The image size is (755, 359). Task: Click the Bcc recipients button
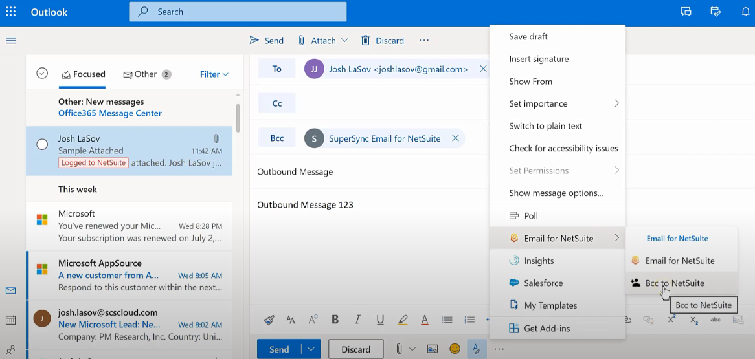(277, 138)
